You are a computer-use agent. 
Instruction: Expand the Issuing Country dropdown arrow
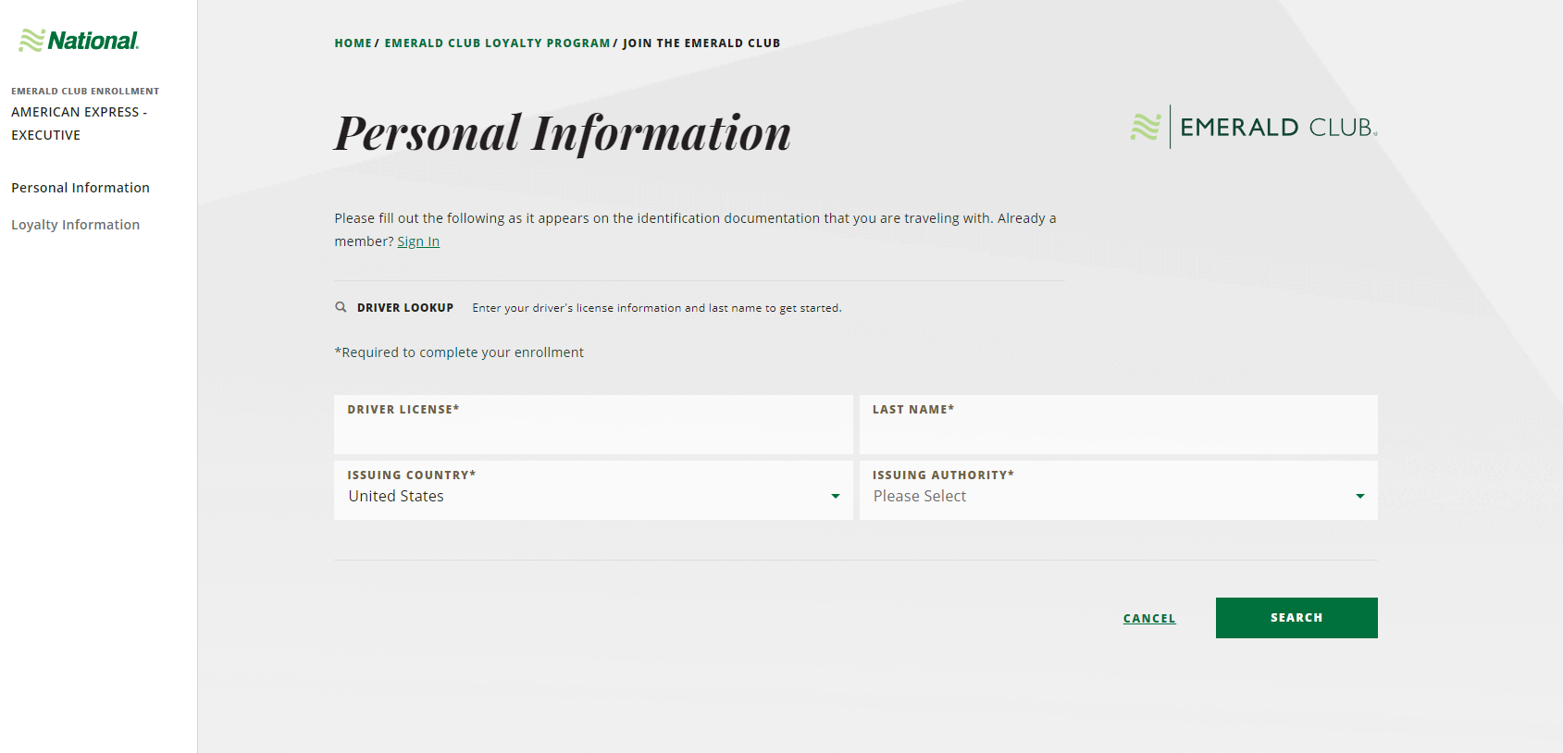click(x=835, y=497)
